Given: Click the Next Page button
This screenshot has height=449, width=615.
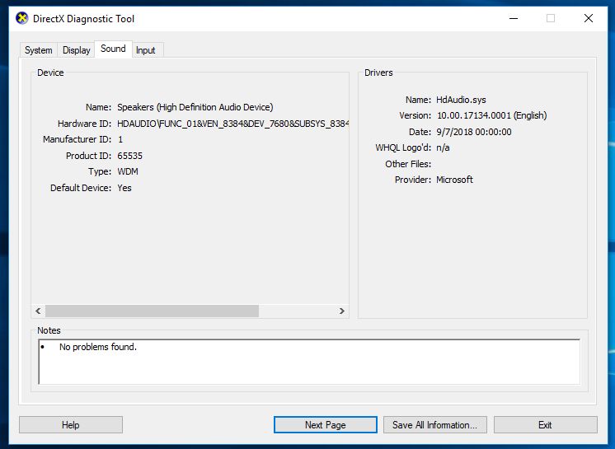Looking at the screenshot, I should pyautogui.click(x=325, y=425).
